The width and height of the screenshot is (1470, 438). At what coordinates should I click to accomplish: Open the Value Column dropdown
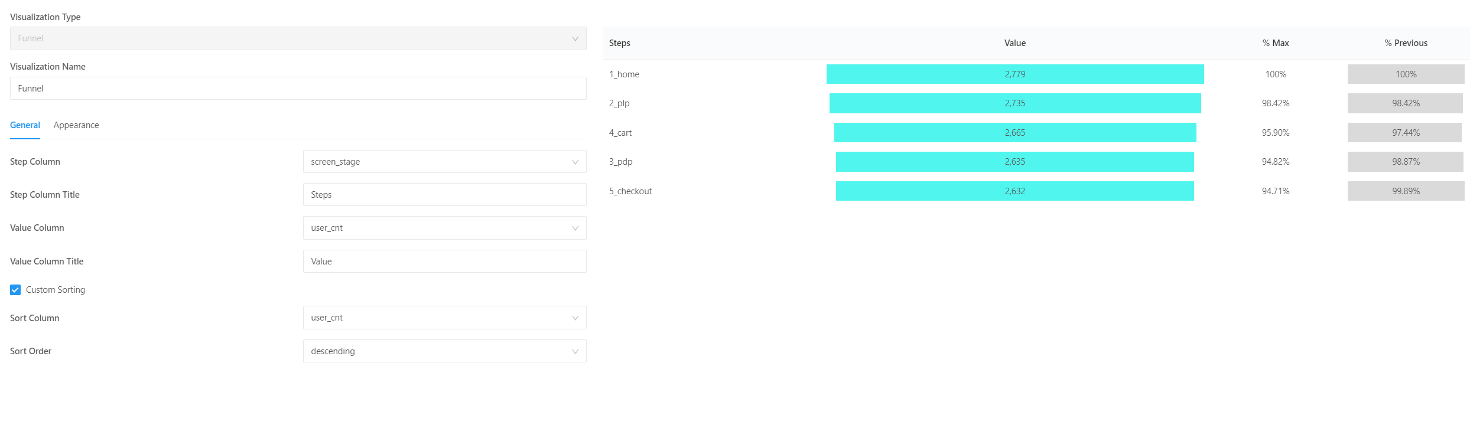coord(444,228)
